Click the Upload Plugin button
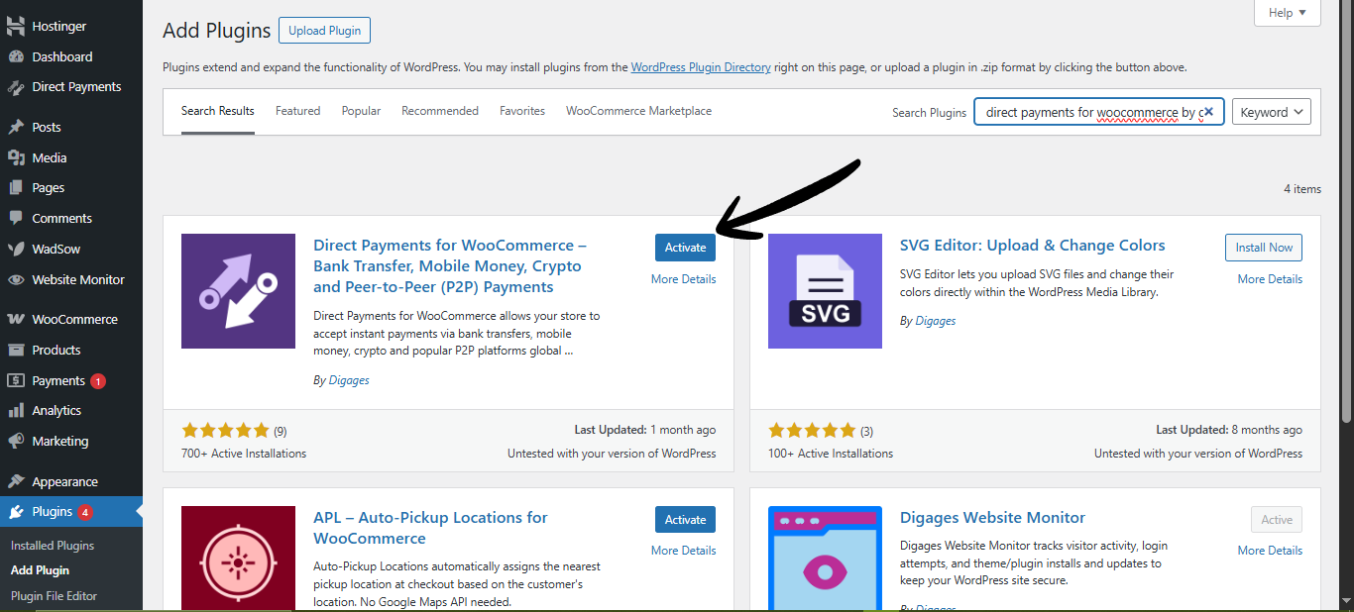The image size is (1354, 612). coord(324,31)
